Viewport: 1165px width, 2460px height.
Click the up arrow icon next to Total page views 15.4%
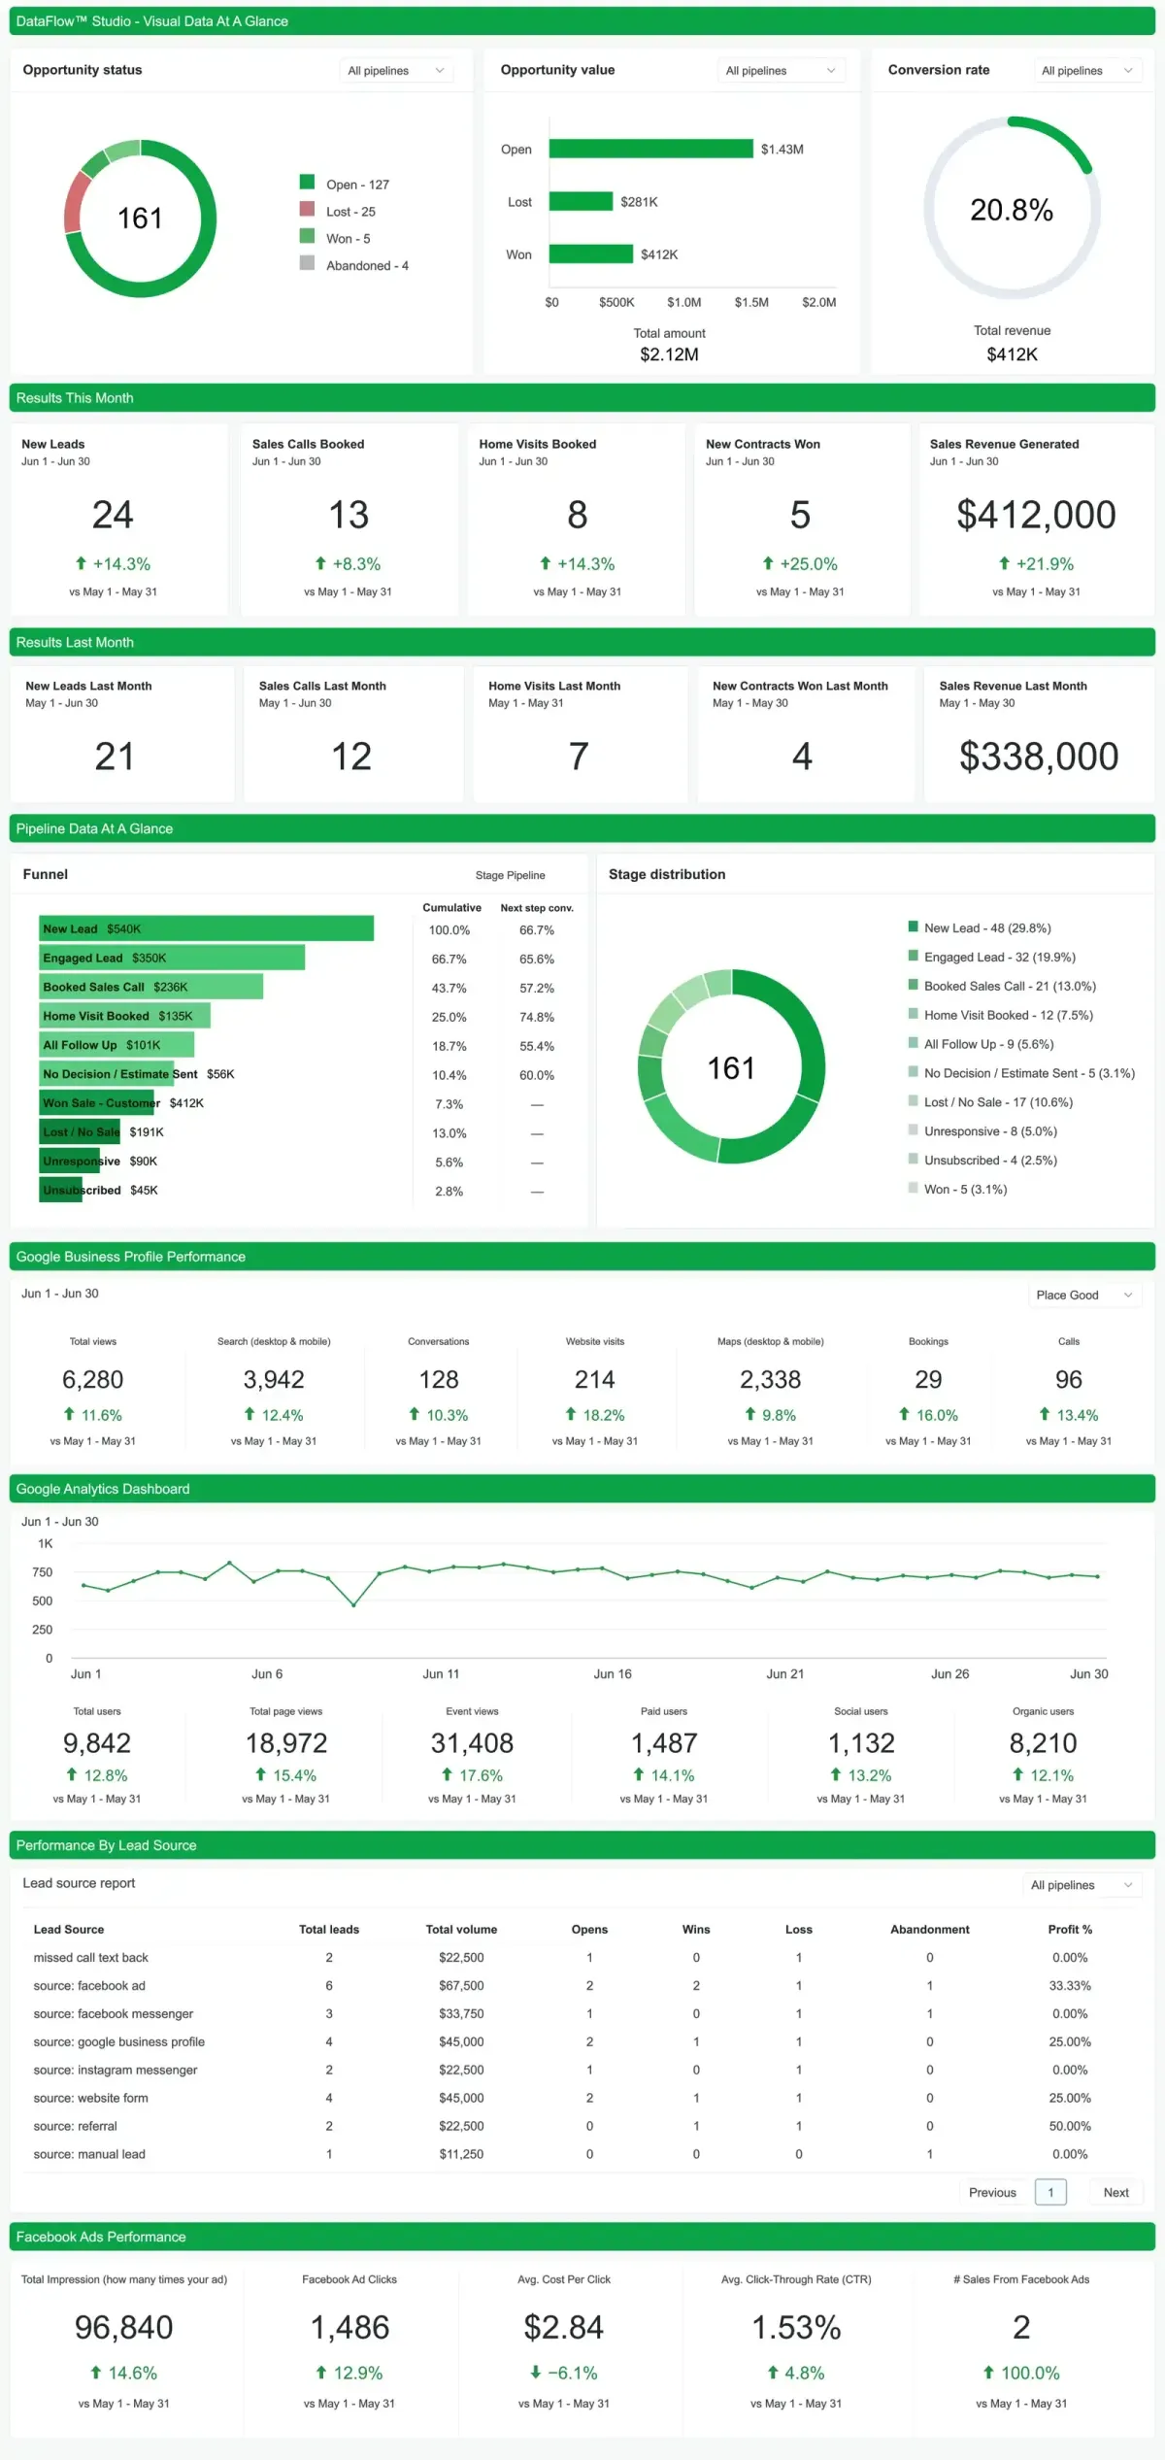point(260,1774)
